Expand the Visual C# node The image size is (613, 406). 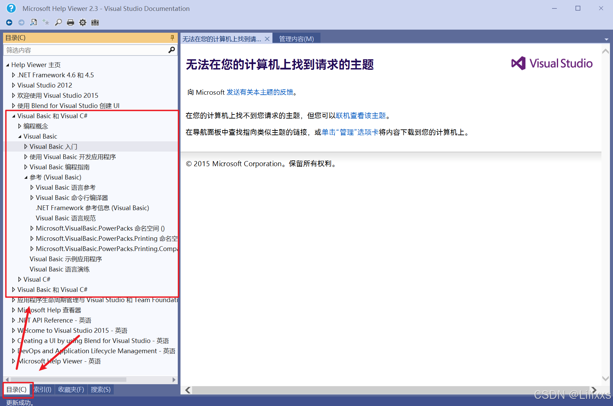coord(20,279)
